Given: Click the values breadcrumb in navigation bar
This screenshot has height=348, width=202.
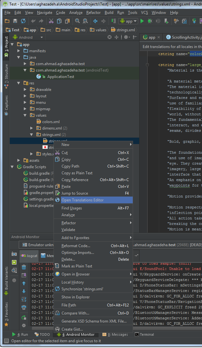Looking at the screenshot, I should click(98, 30).
